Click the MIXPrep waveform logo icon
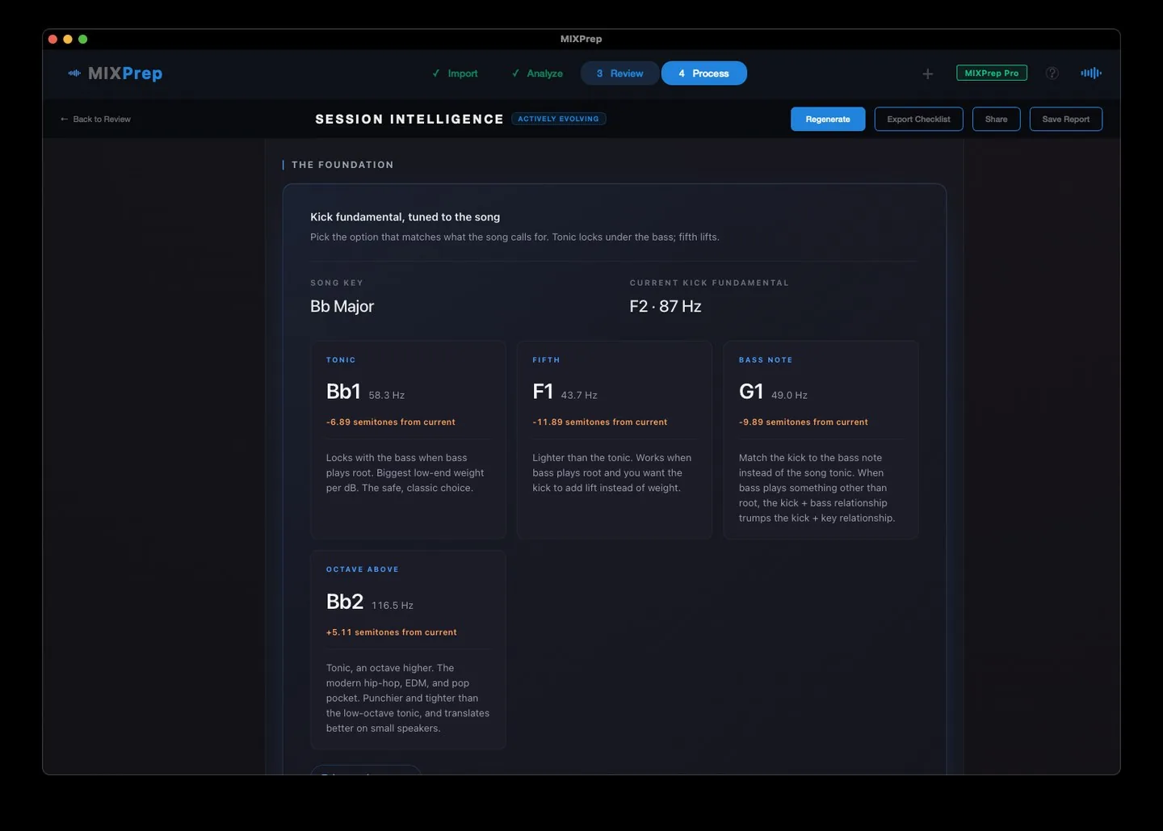Image resolution: width=1163 pixels, height=831 pixels. [74, 73]
